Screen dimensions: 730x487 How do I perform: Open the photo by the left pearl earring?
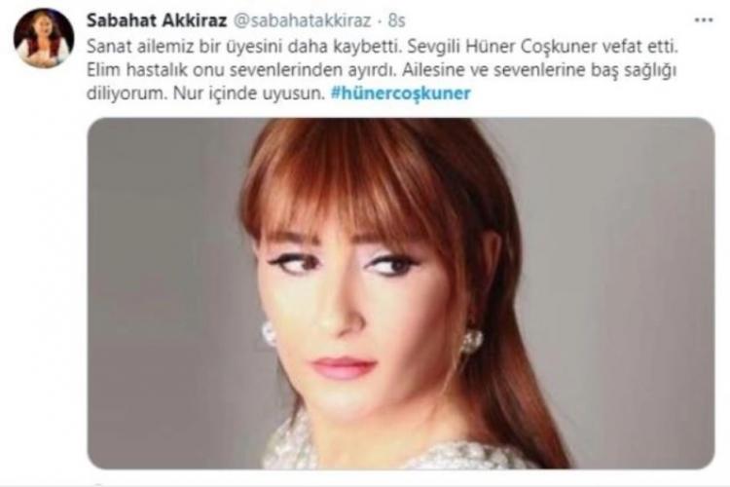[x=269, y=333]
